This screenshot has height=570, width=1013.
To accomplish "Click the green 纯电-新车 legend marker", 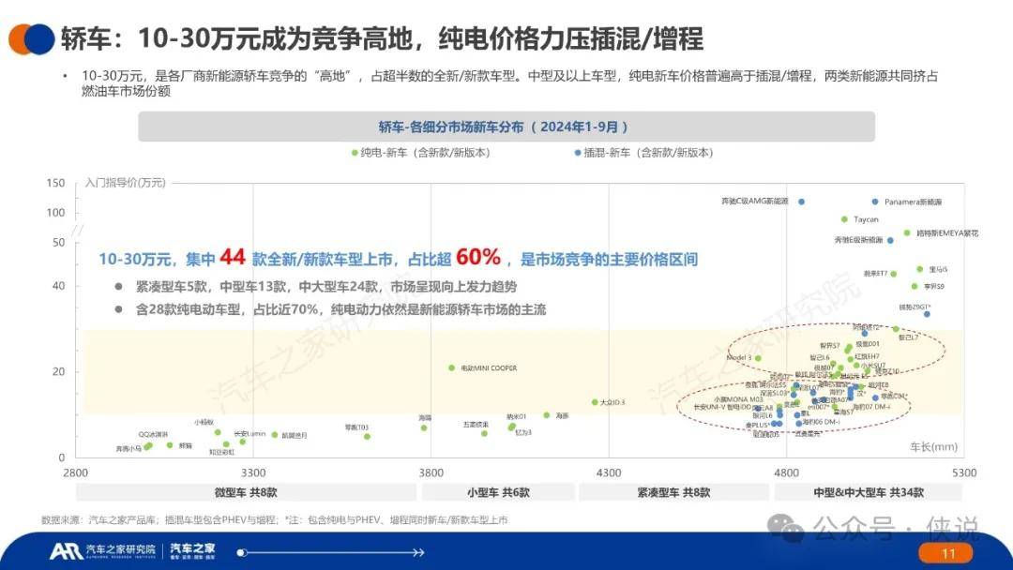I will coord(355,153).
